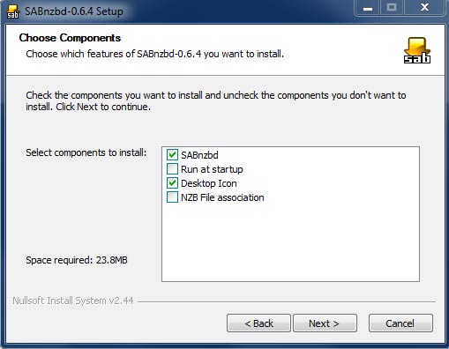Click empty area of the components list box

(290, 241)
